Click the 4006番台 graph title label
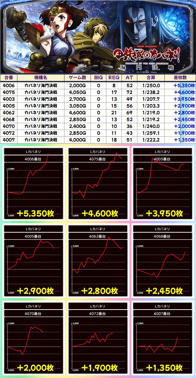196x378 pixels. click(34, 159)
